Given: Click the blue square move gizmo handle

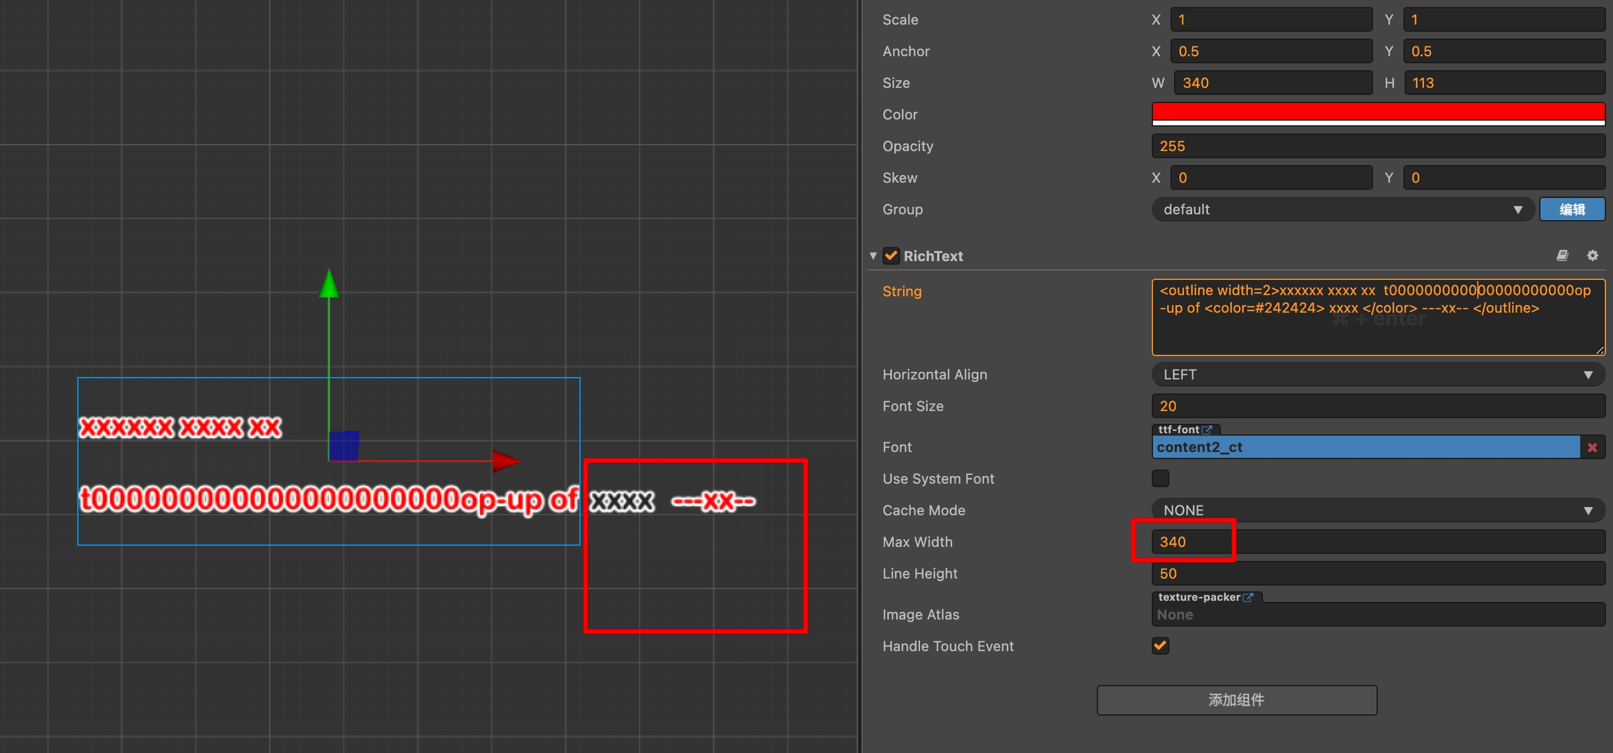Looking at the screenshot, I should [x=344, y=446].
